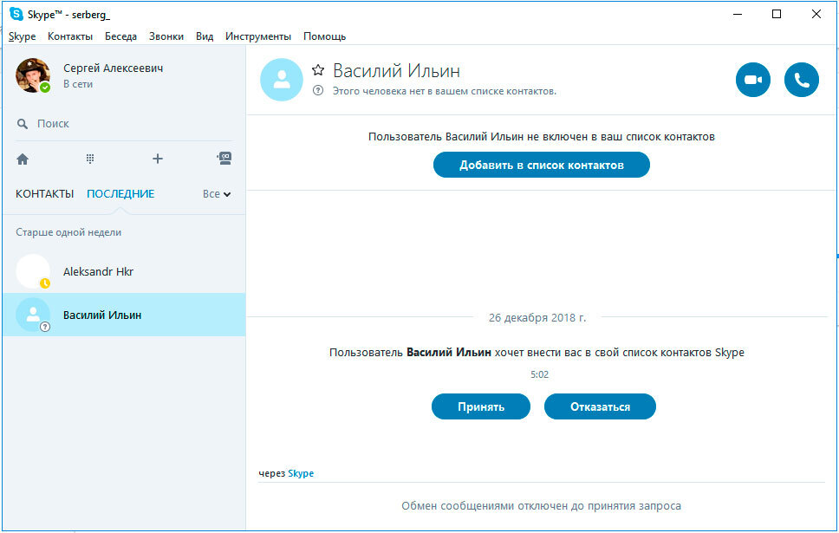The width and height of the screenshot is (839, 533).
Task: Click the question mark info icon
Action: 317,90
